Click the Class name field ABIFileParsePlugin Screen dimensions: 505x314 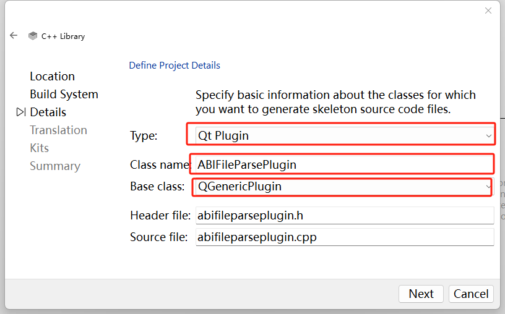[344, 164]
